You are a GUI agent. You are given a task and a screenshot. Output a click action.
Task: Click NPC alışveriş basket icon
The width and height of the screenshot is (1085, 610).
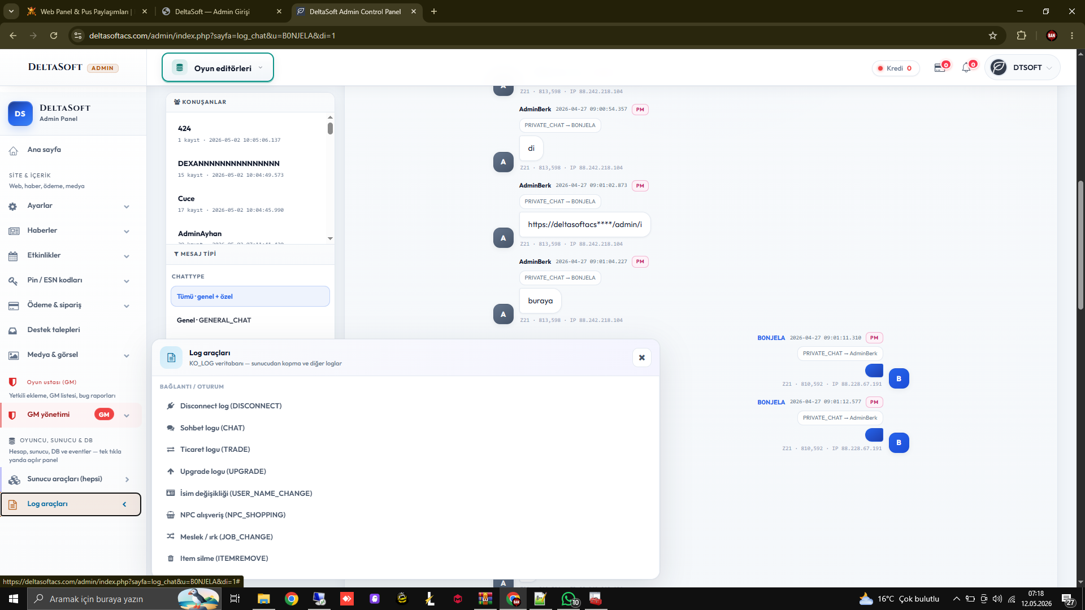pyautogui.click(x=171, y=515)
